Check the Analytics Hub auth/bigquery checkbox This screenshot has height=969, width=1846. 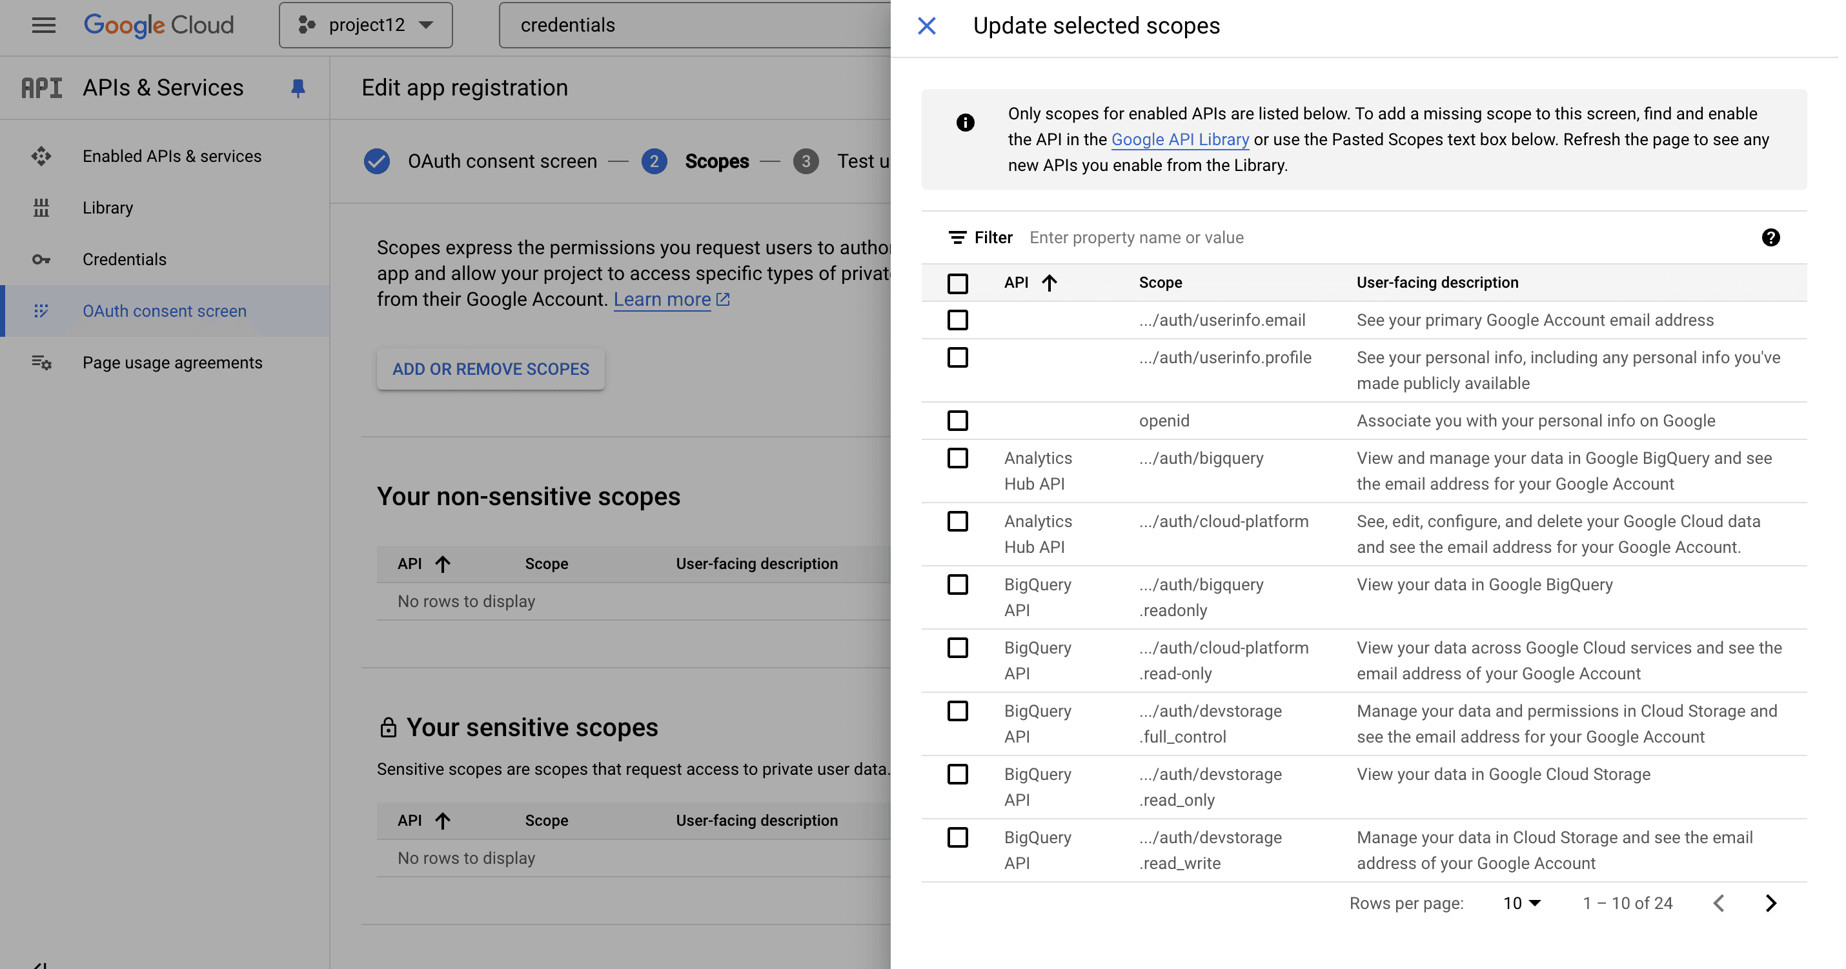pyautogui.click(x=958, y=457)
